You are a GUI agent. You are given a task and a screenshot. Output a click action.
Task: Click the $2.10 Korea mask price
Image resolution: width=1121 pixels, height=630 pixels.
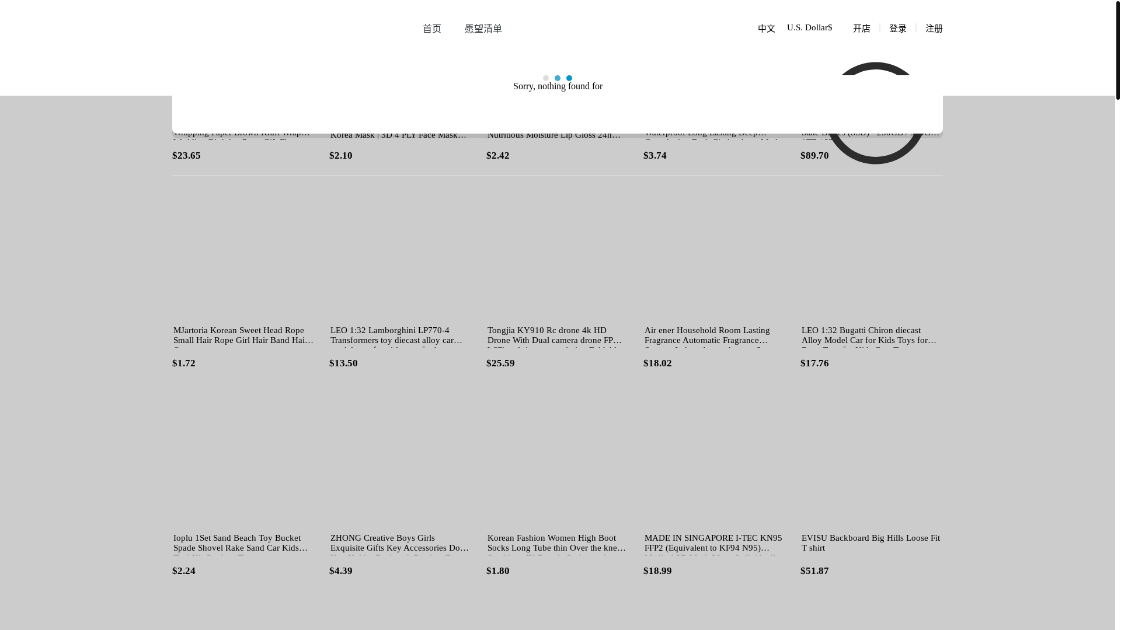pos(341,156)
